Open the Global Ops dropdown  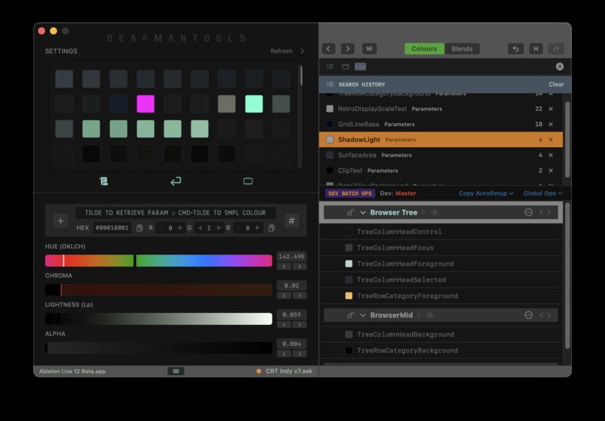(x=543, y=194)
